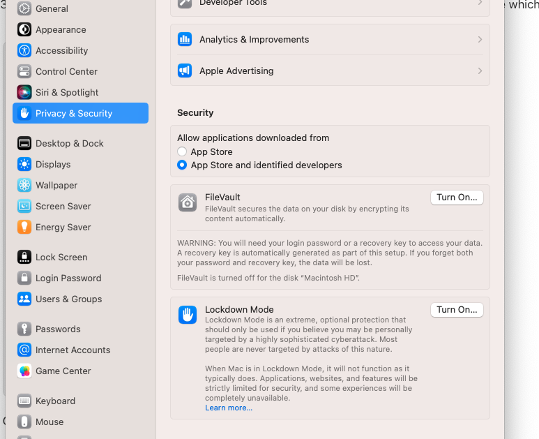This screenshot has width=539, height=439.
Task: Click the Passwords key icon
Action: [24, 329]
